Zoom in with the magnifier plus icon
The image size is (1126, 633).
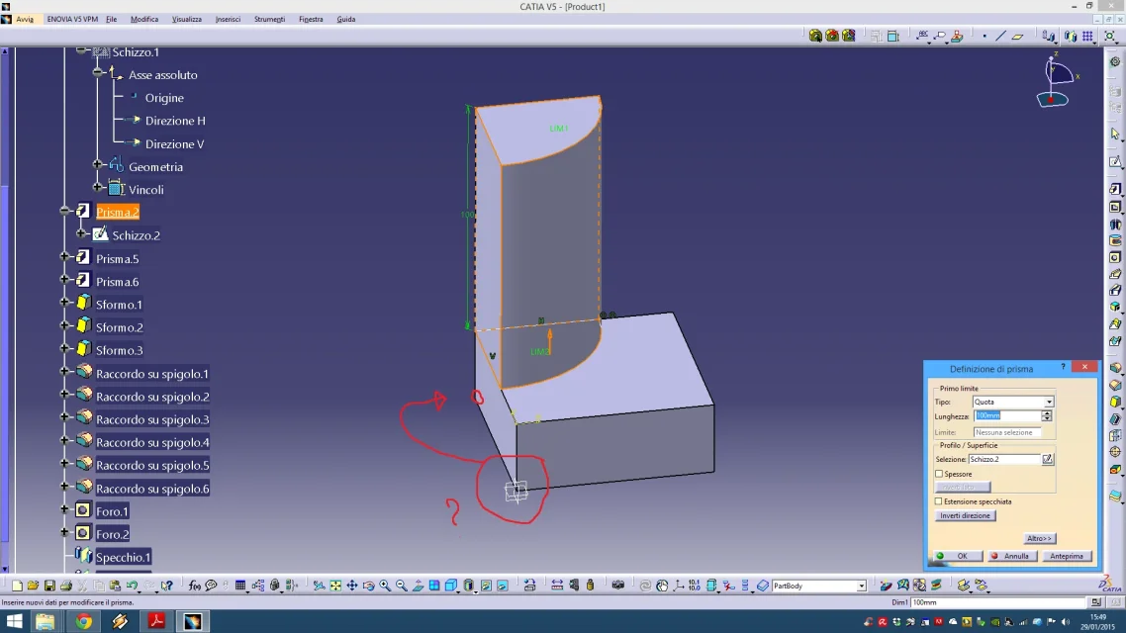[x=385, y=586]
